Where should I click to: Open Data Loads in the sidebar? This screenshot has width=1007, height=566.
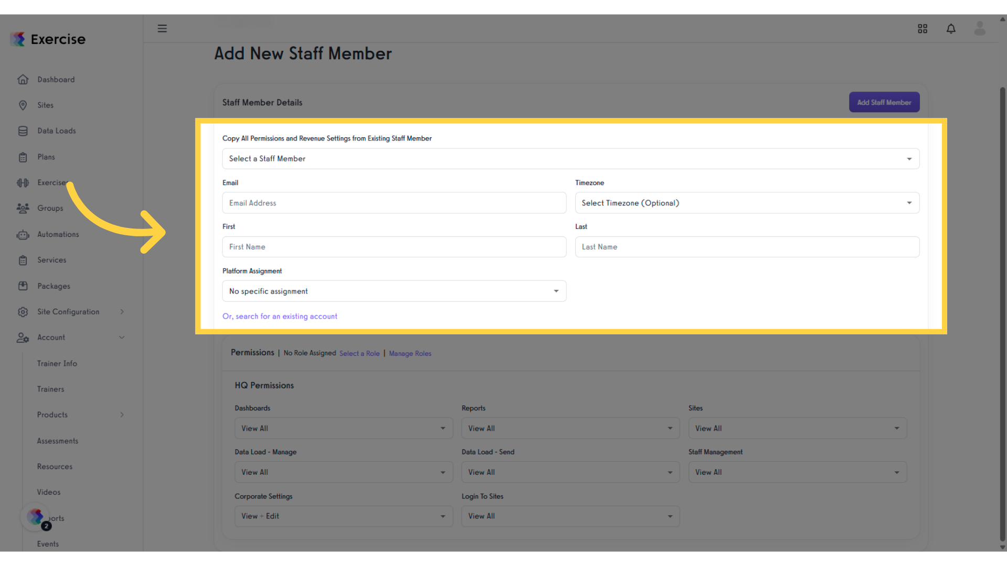[x=57, y=131]
